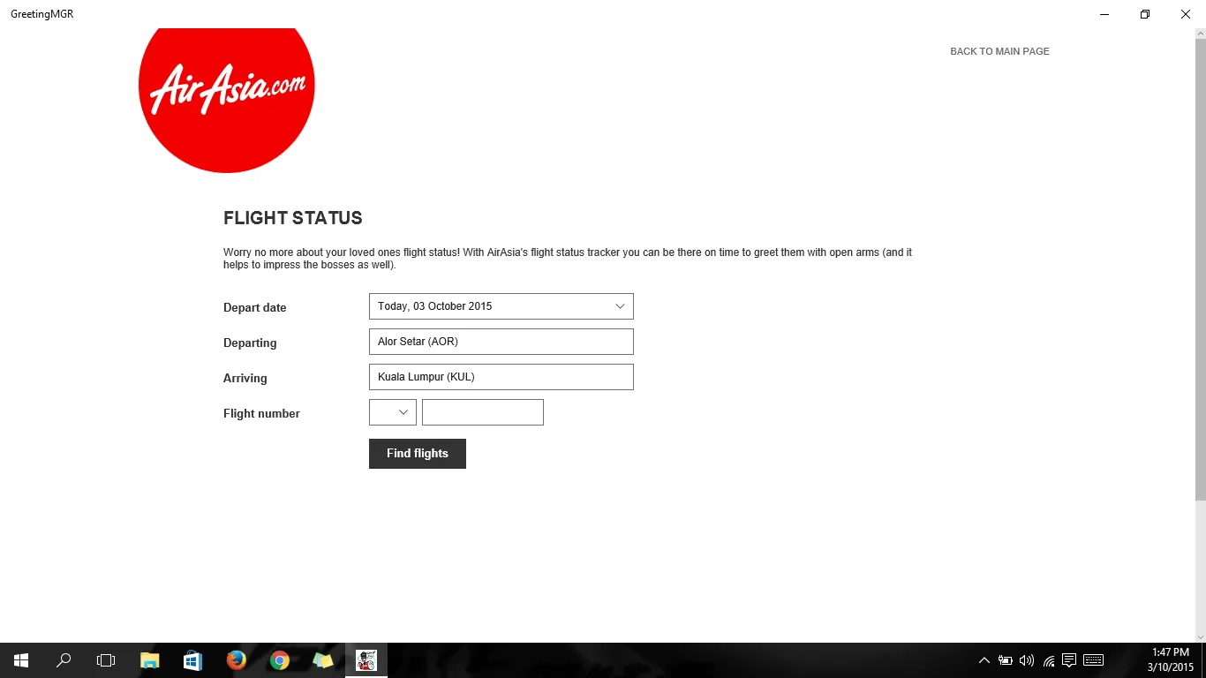Open the network Wi-Fi tray icon
This screenshot has height=678, width=1206.
point(1049,660)
